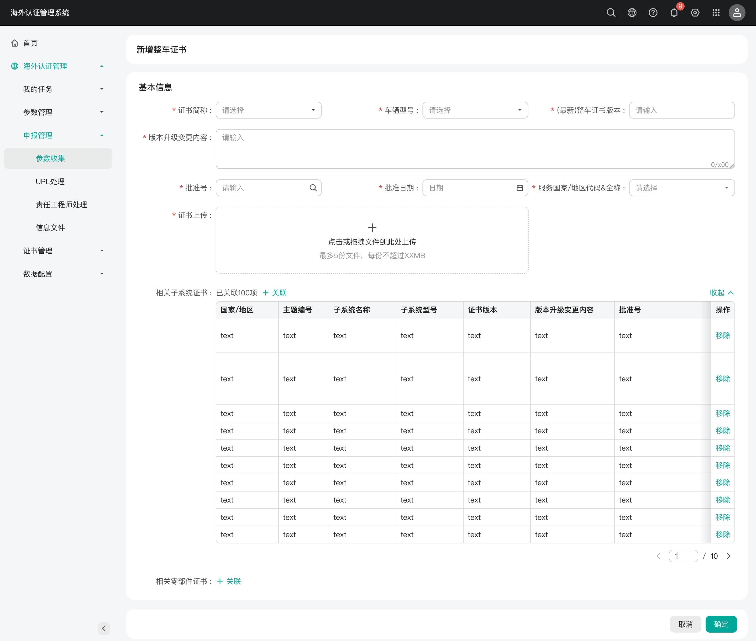Screen dimensions: 756x641
Task: Open the settings gear icon
Action: coord(695,13)
